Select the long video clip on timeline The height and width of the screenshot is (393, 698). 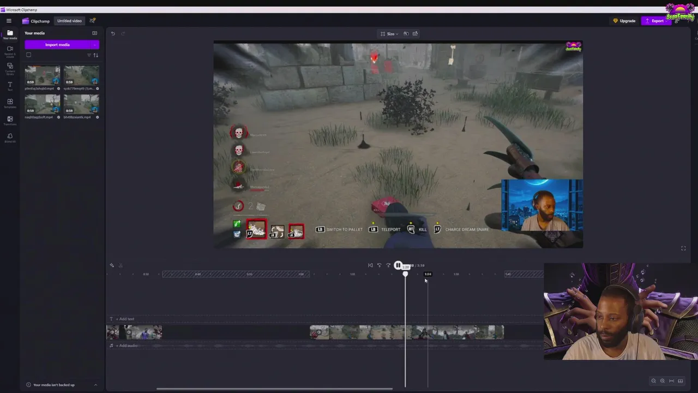[407, 332]
